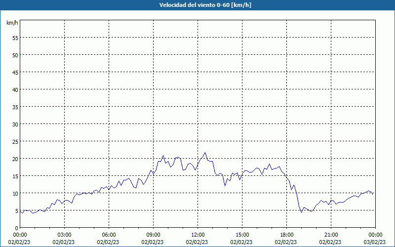The width and height of the screenshot is (395, 247).
Task: Click the y-axis value 10
Action: coord(15,193)
